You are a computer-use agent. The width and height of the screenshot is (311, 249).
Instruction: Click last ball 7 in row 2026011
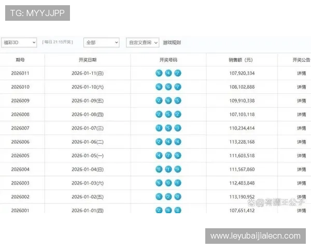point(178,73)
